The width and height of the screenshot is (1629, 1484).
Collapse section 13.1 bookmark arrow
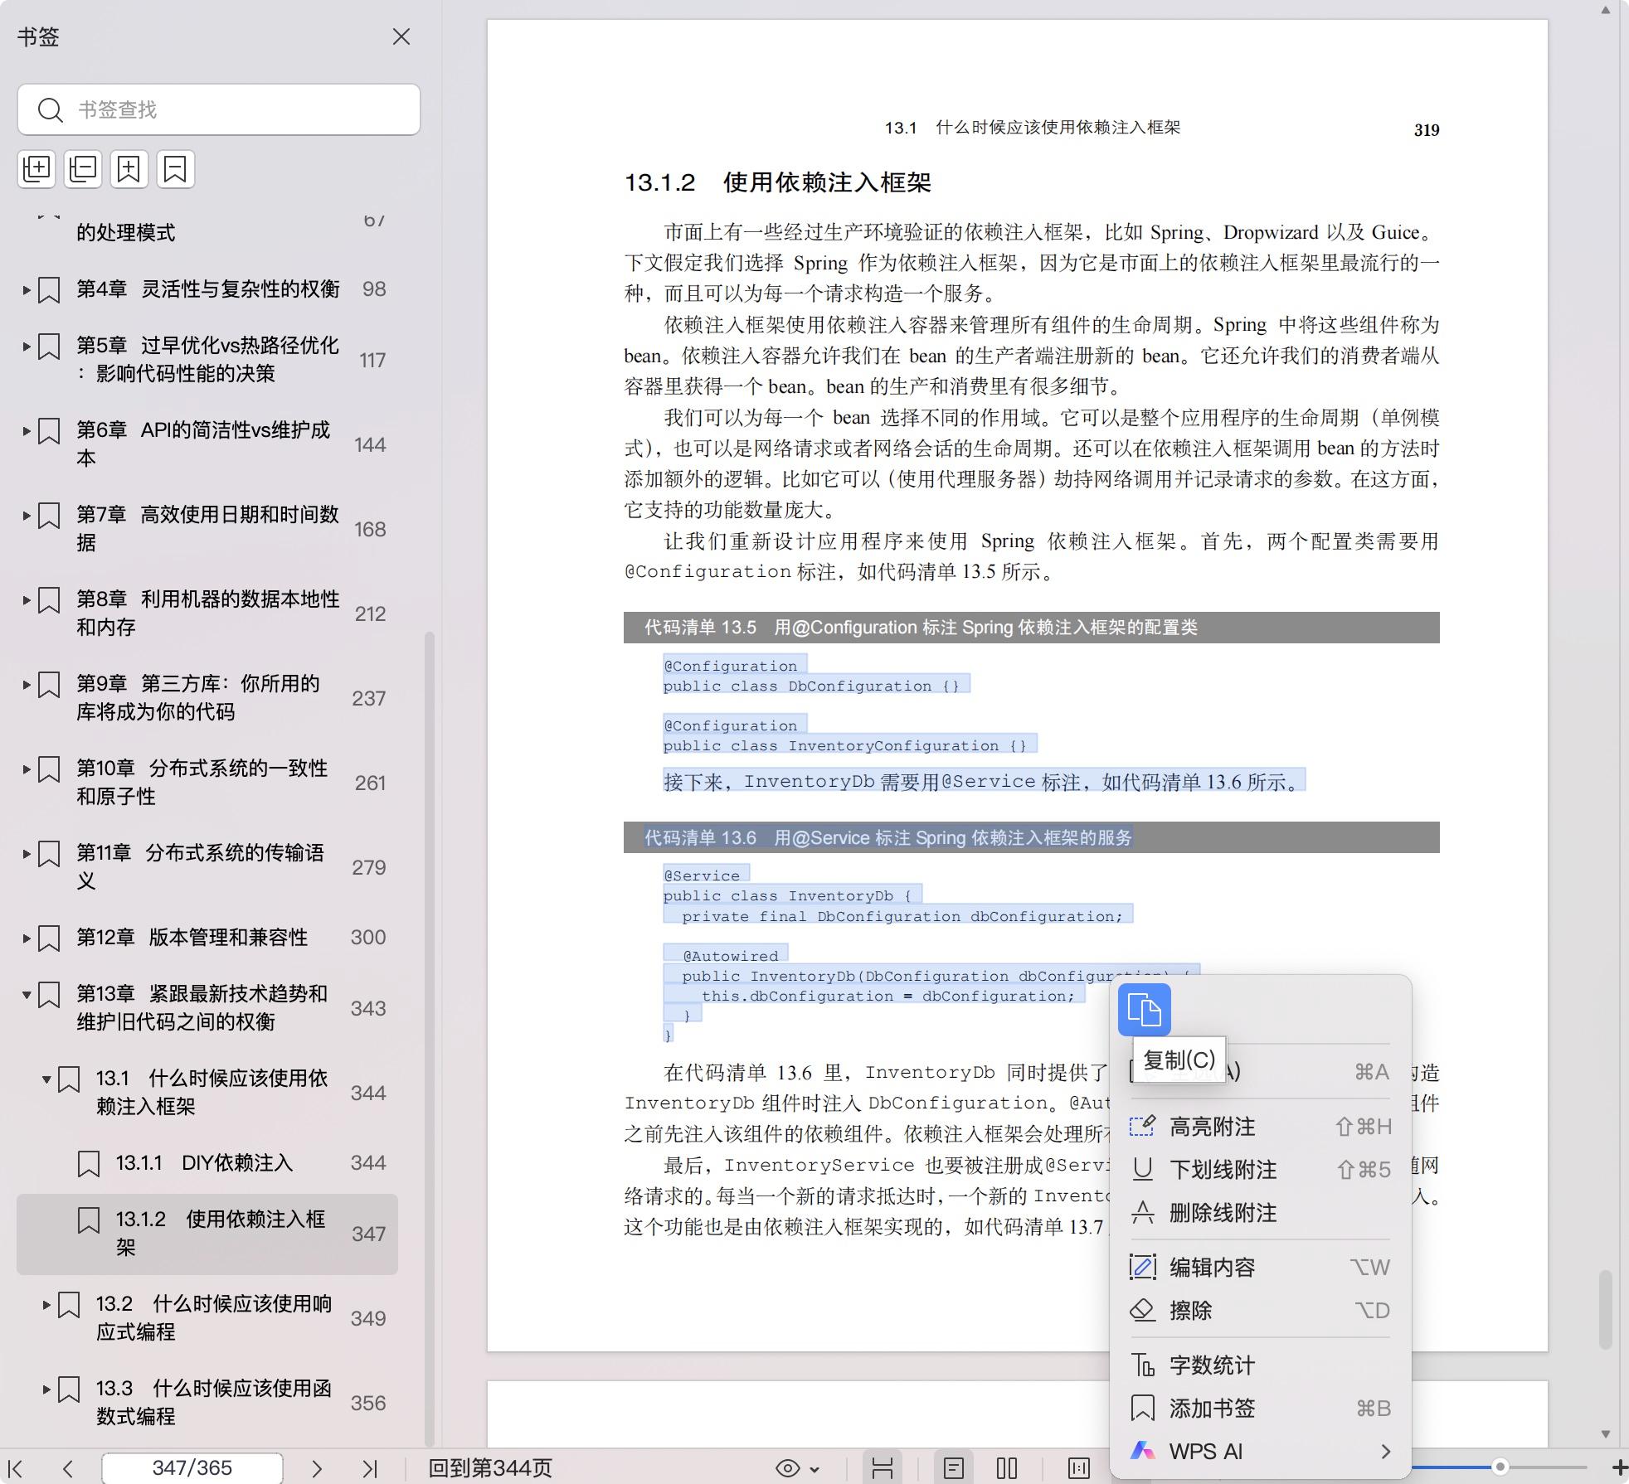(46, 1079)
